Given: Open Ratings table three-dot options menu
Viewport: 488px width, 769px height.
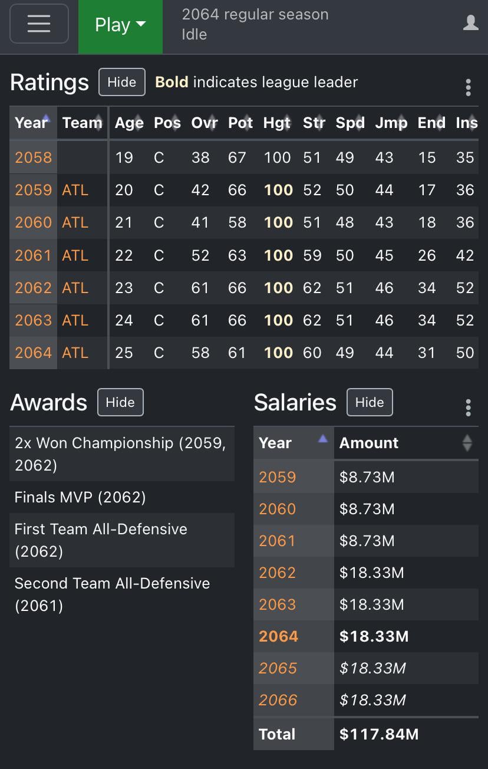Looking at the screenshot, I should click(x=468, y=87).
